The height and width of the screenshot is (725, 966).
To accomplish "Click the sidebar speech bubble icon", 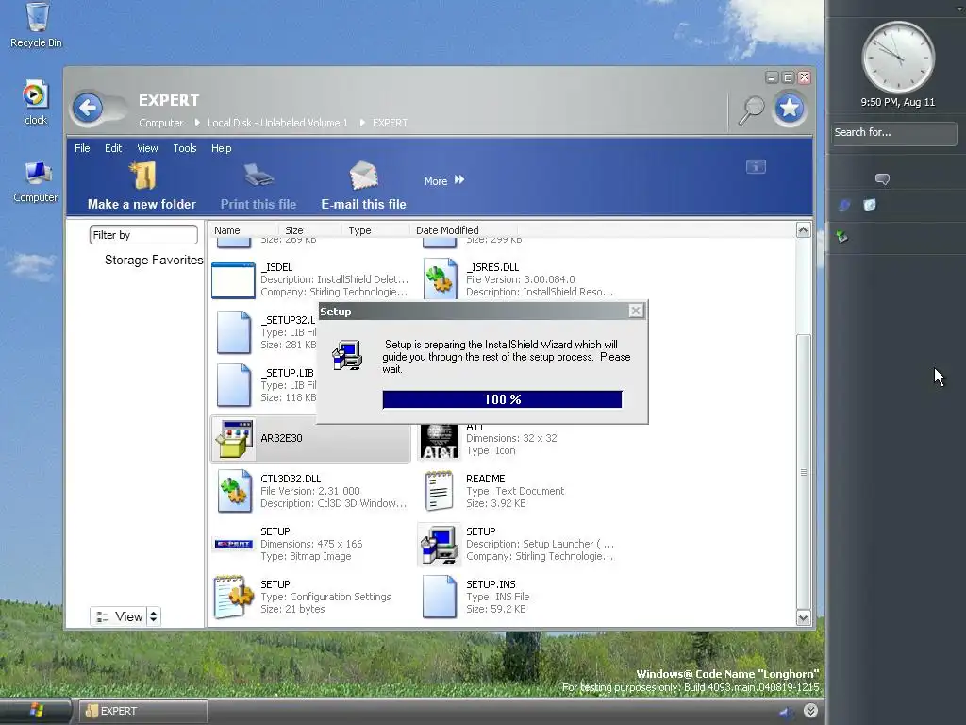I will [x=882, y=178].
